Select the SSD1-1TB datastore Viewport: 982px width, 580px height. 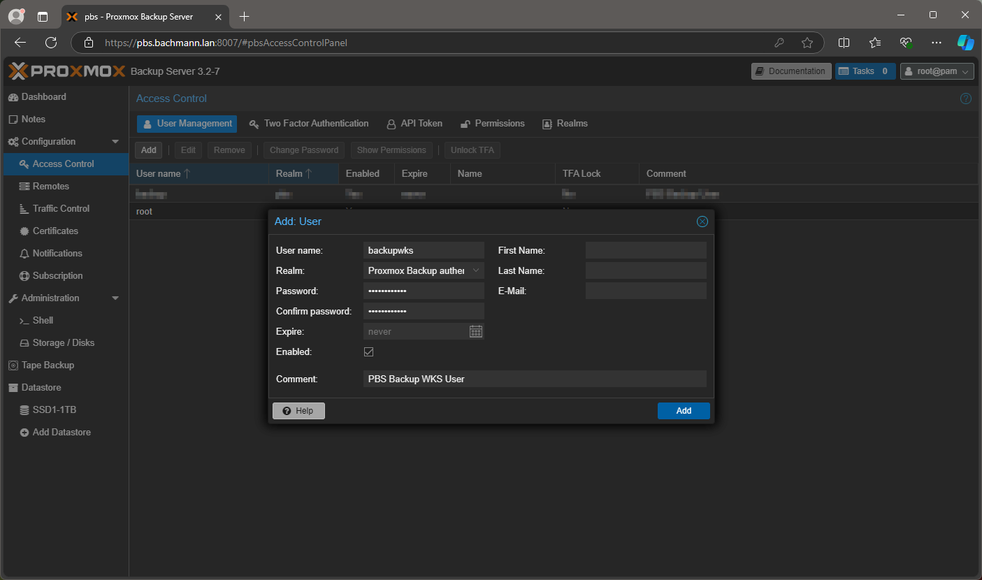click(54, 409)
